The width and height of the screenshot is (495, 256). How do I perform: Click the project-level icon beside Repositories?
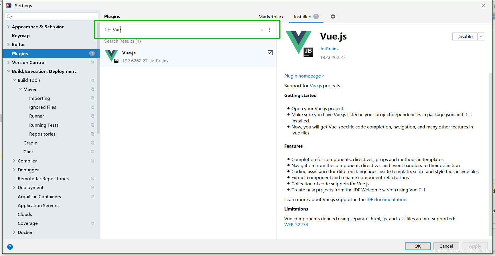pyautogui.click(x=92, y=134)
